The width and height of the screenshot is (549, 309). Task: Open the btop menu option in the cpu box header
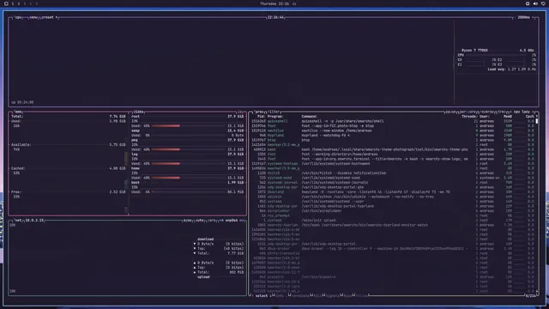33,17
